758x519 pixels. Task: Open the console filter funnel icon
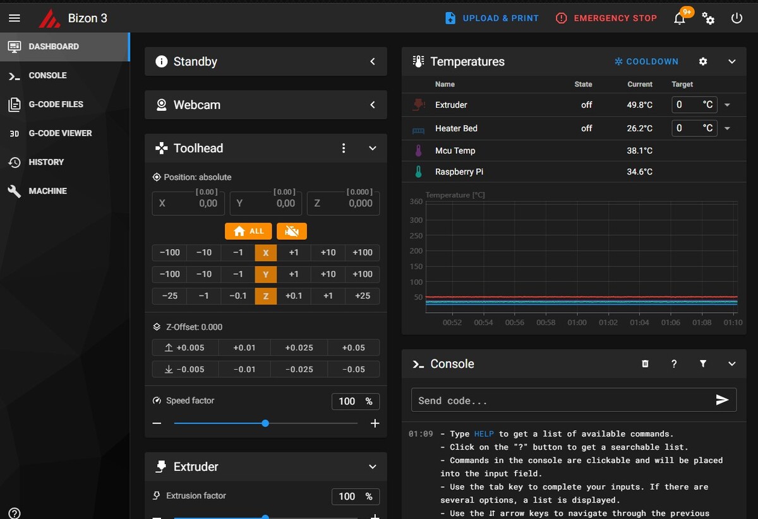(x=703, y=364)
